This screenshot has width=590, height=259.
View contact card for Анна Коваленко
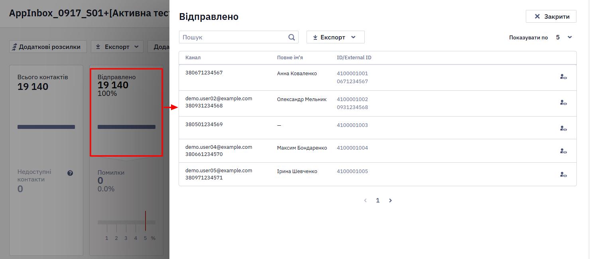[563, 77]
